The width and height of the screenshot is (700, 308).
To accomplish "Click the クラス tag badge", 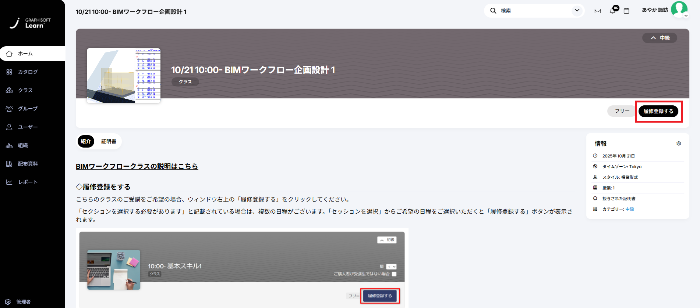I will (185, 82).
